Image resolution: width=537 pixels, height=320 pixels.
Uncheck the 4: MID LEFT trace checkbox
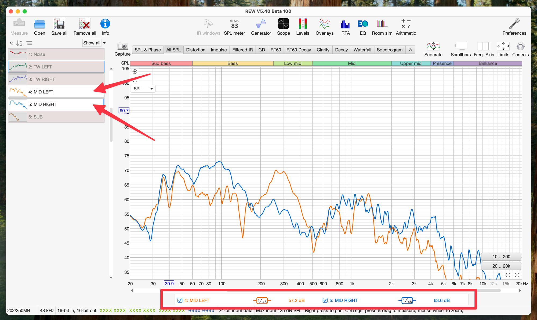(180, 300)
